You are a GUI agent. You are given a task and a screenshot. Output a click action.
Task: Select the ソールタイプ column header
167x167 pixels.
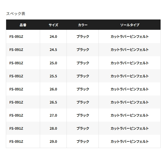tap(130, 25)
